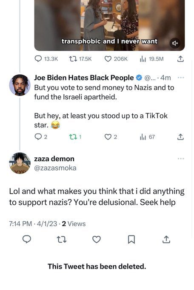
Task: Unmute the video with the speaker icon
Action: point(174,43)
